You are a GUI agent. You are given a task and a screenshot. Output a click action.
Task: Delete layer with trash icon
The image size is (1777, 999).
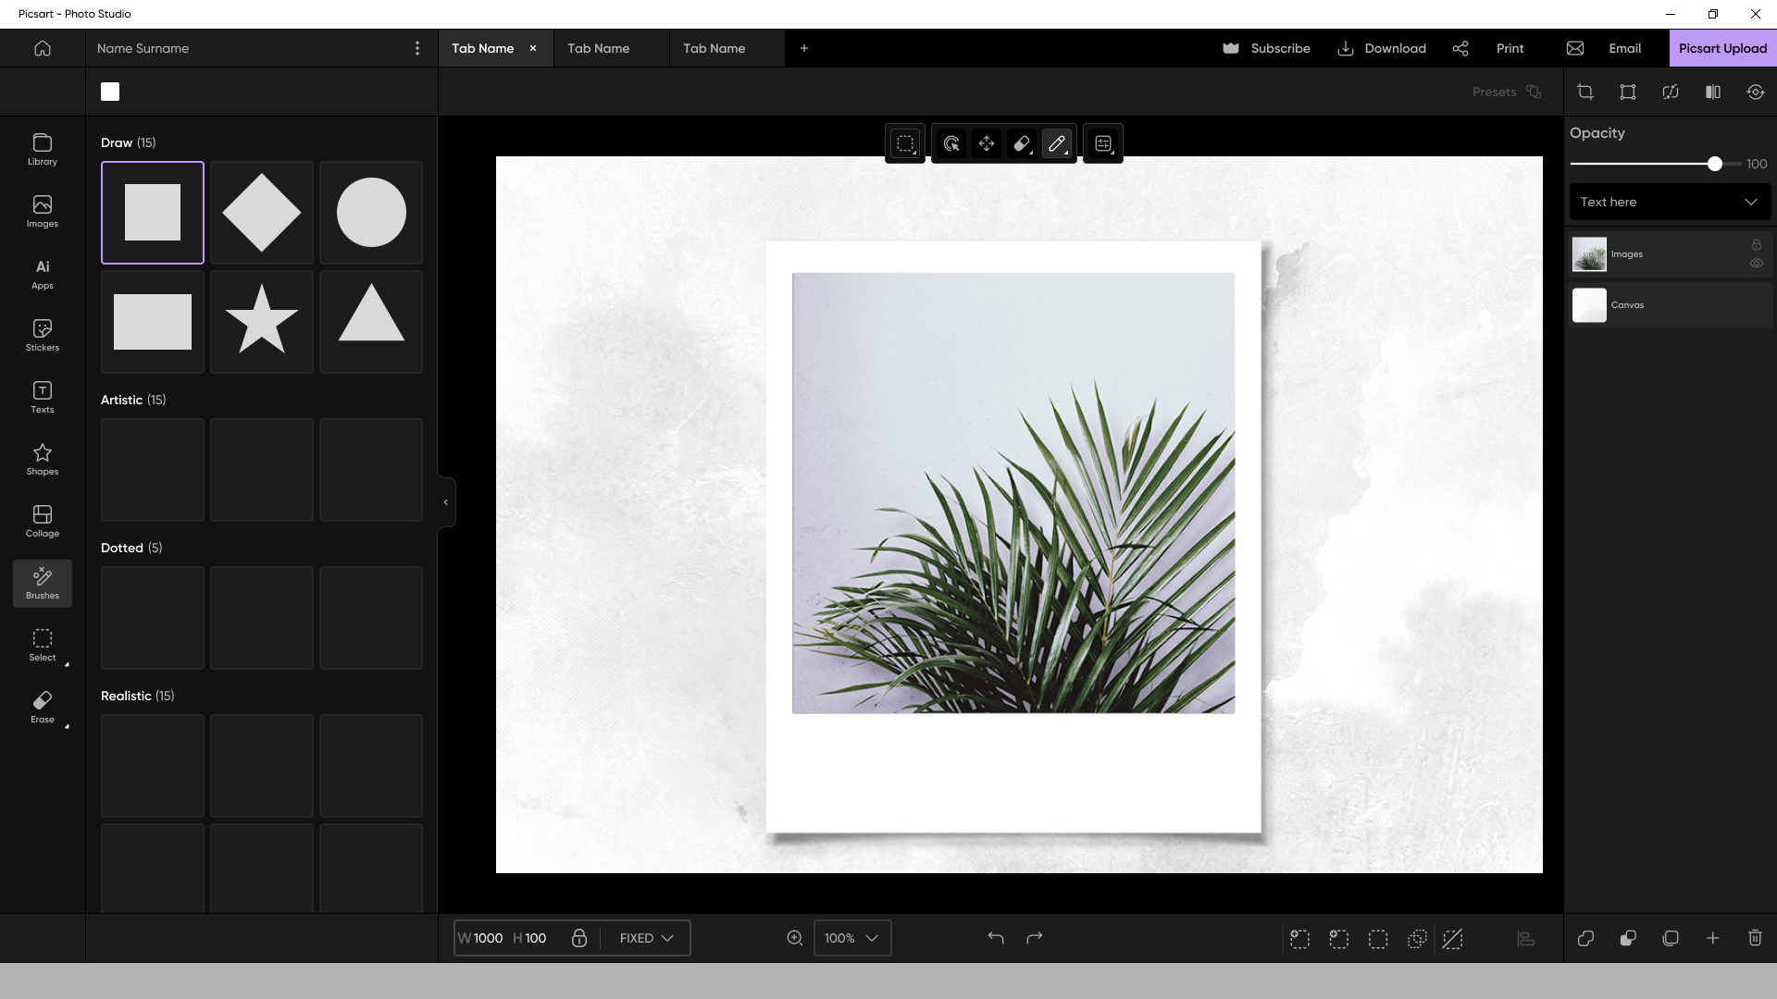coord(1755,938)
